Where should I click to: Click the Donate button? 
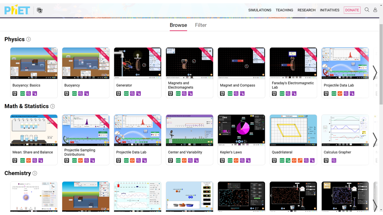pyautogui.click(x=352, y=10)
